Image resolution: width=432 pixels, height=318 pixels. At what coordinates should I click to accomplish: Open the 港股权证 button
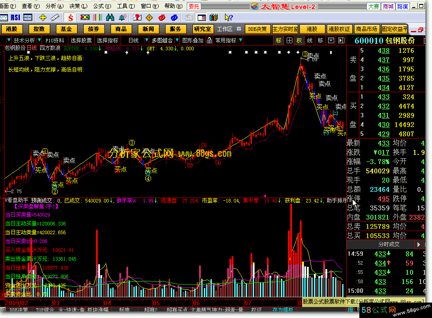(339, 29)
